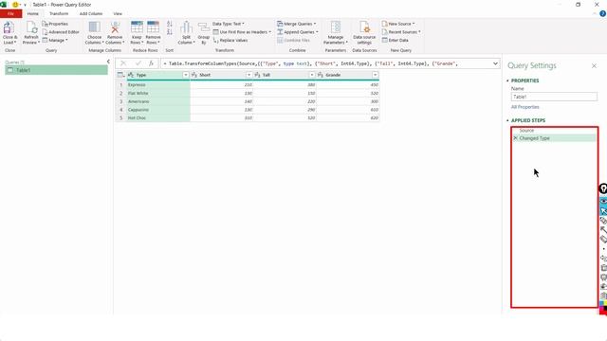Select the Table1 query in Queries pane
Screen dimensions: 607x341
pyautogui.click(x=56, y=70)
